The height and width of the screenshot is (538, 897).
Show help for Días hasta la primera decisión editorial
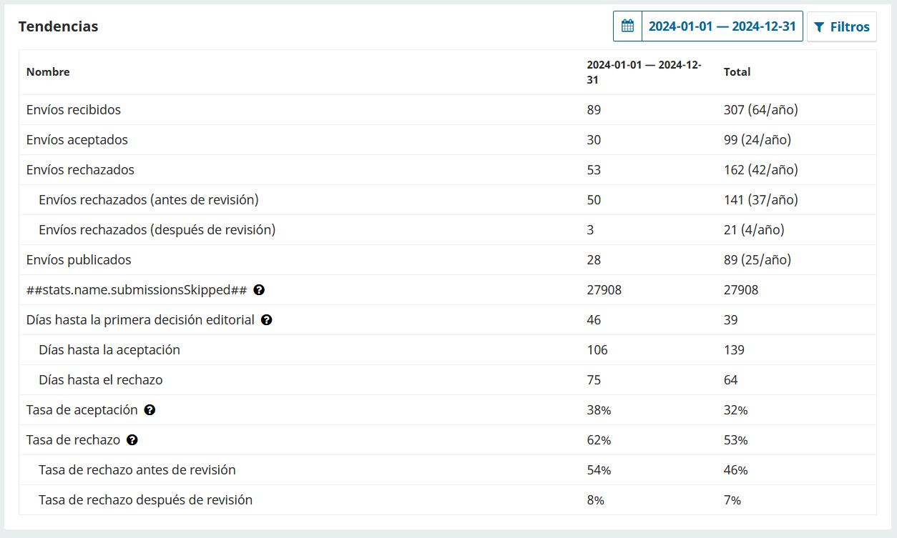[x=266, y=320]
